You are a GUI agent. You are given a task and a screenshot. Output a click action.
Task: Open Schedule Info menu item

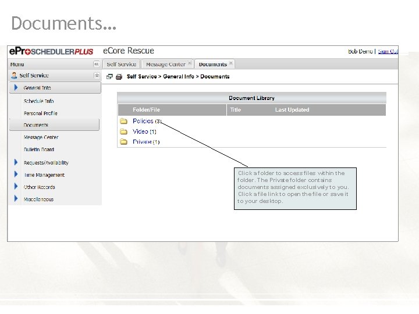click(x=39, y=101)
